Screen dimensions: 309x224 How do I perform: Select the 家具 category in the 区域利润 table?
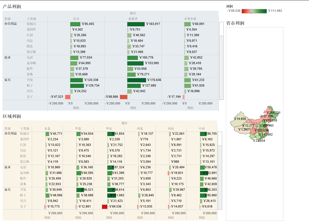(8, 190)
